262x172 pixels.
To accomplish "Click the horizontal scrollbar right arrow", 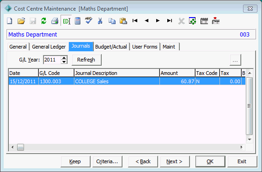I will 242,147.
